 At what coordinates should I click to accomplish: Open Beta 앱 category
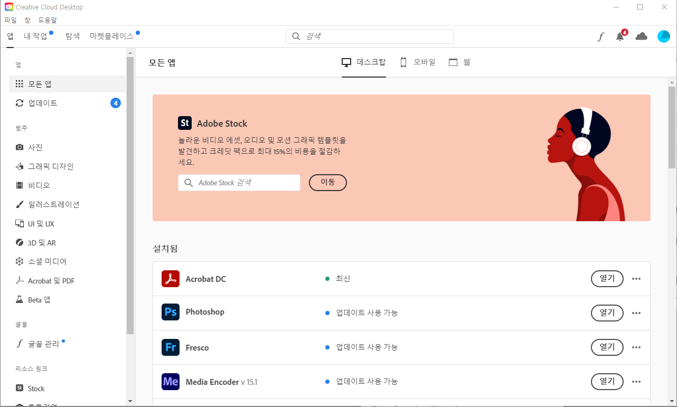coord(67,300)
